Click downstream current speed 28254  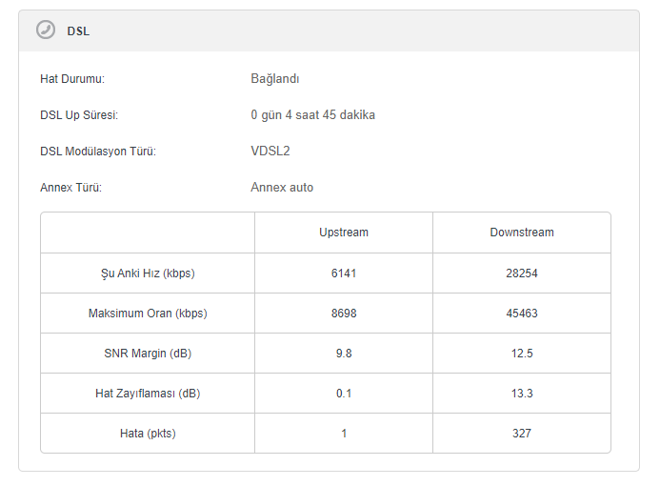pos(522,273)
